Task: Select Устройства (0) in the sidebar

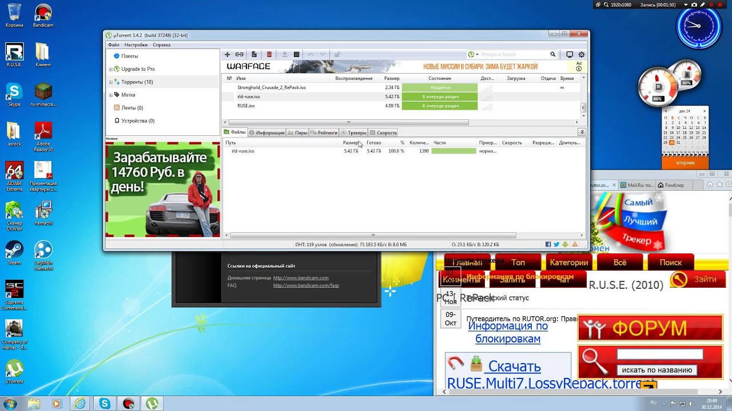Action: [138, 121]
